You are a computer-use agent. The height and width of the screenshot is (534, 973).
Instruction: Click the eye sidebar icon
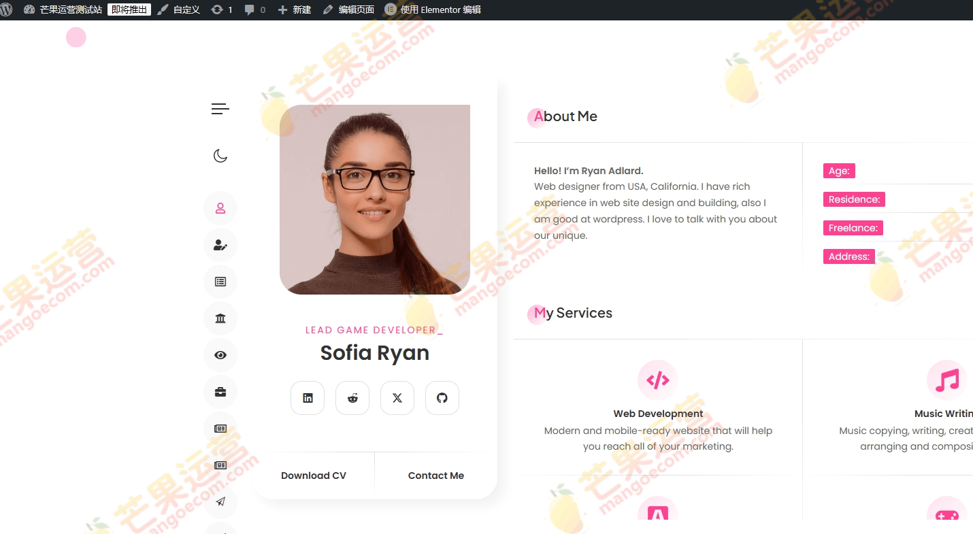[220, 355]
